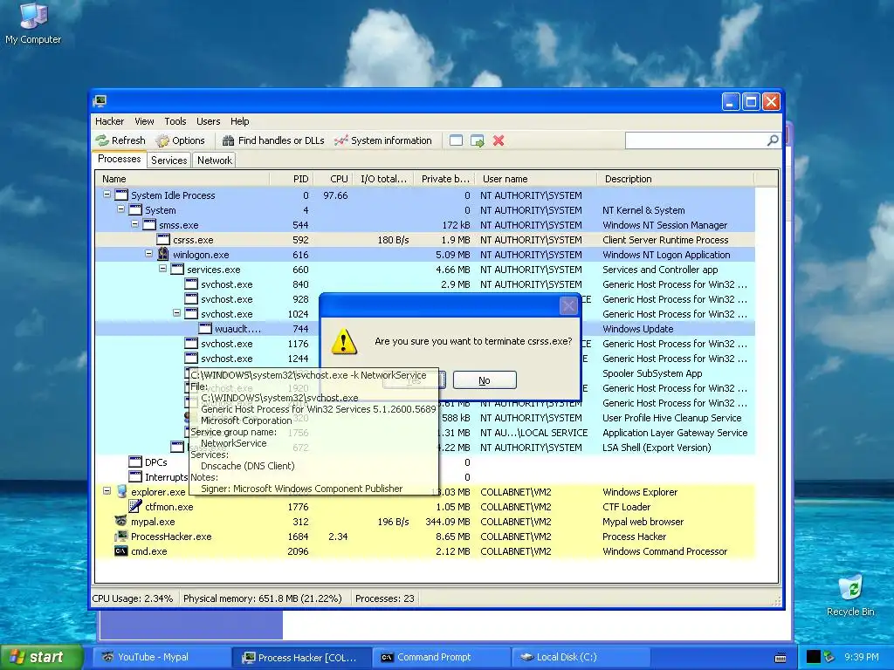Viewport: 894px width, 670px height.
Task: Click the mypal.exe raccoon icon
Action: pos(120,521)
